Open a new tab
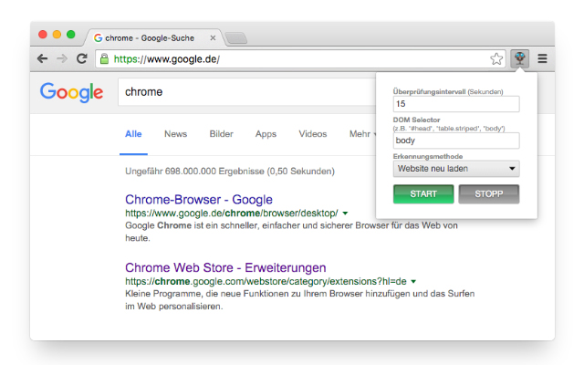Screen dimensions: 584x365 coord(236,38)
